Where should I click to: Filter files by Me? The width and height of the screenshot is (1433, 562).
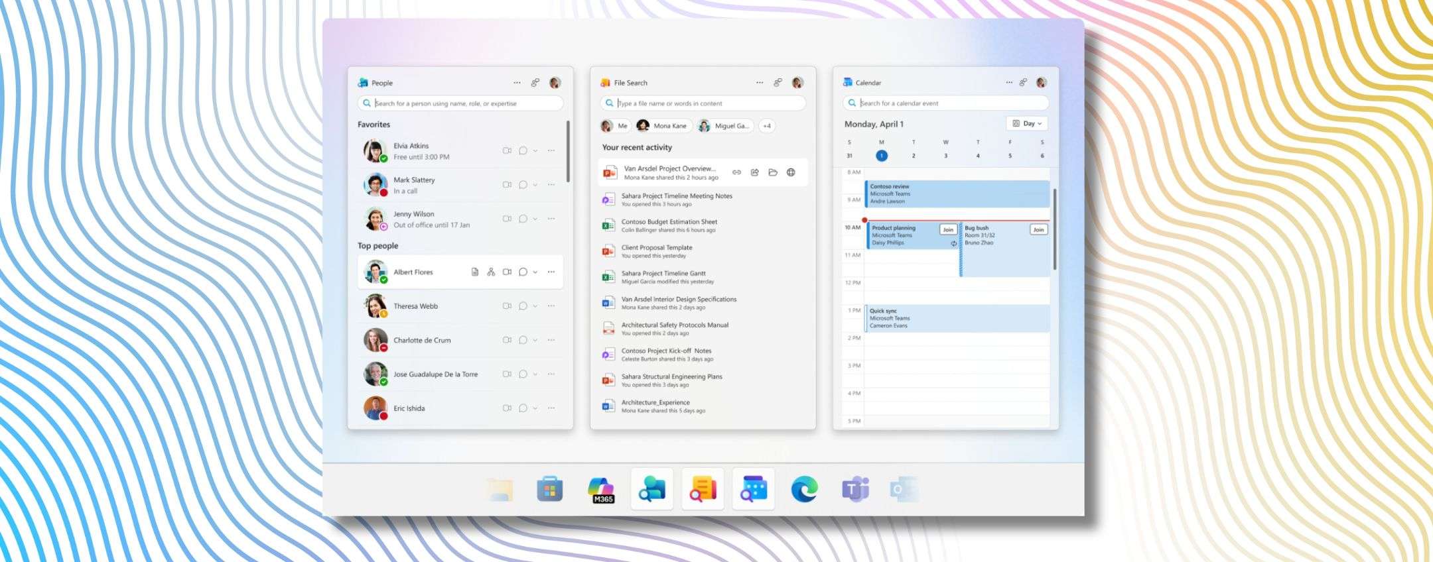point(615,126)
